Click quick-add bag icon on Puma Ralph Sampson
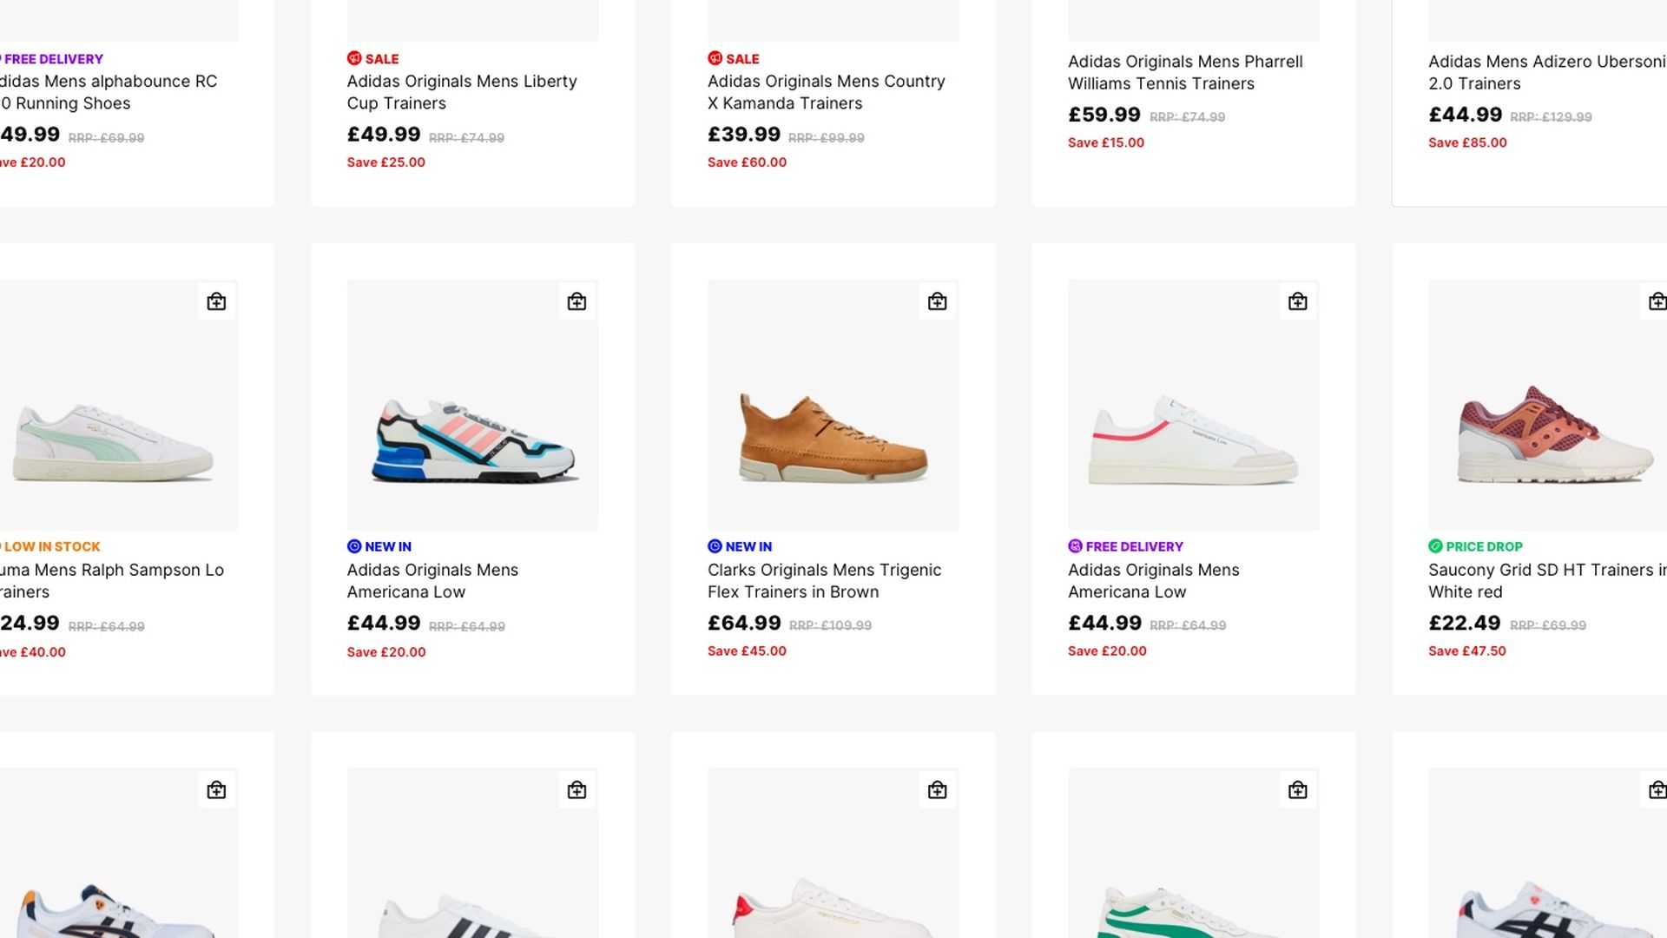The height and width of the screenshot is (938, 1667). pyautogui.click(x=216, y=301)
